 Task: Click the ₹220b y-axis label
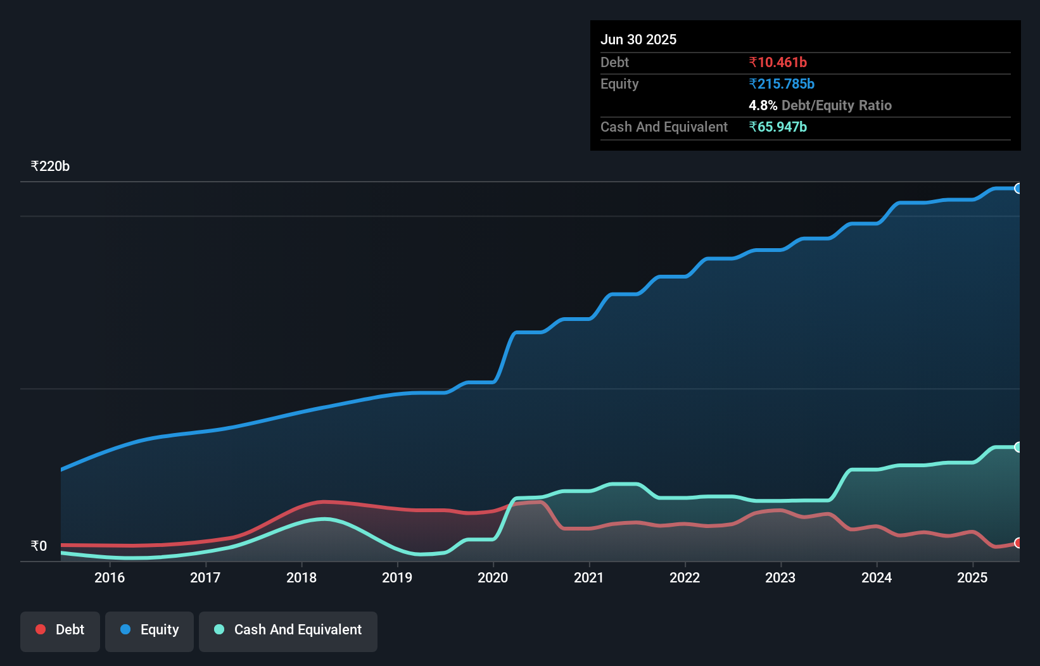tap(50, 166)
